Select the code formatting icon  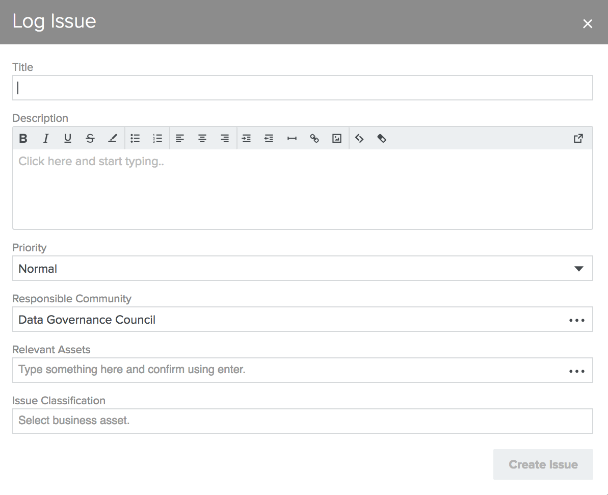click(x=359, y=138)
